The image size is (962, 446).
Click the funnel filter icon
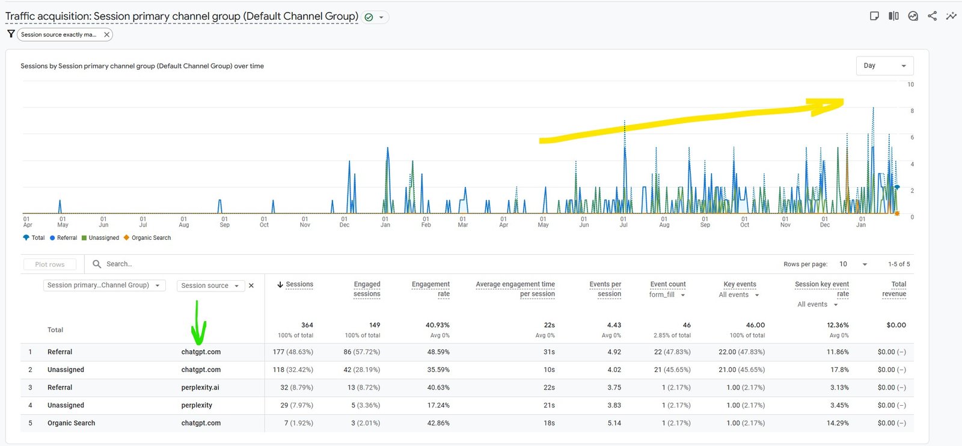(11, 34)
